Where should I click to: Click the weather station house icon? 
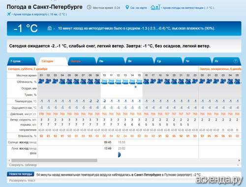click(155, 7)
